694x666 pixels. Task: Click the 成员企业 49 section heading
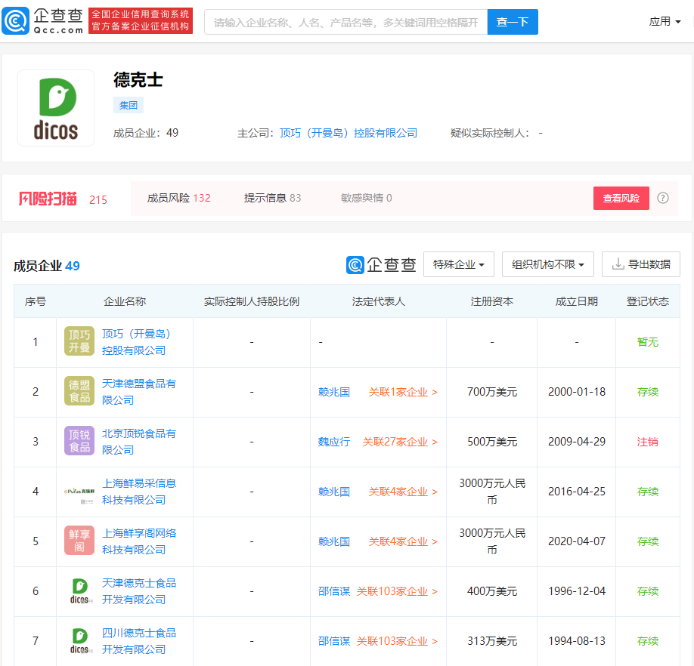pyautogui.click(x=47, y=266)
